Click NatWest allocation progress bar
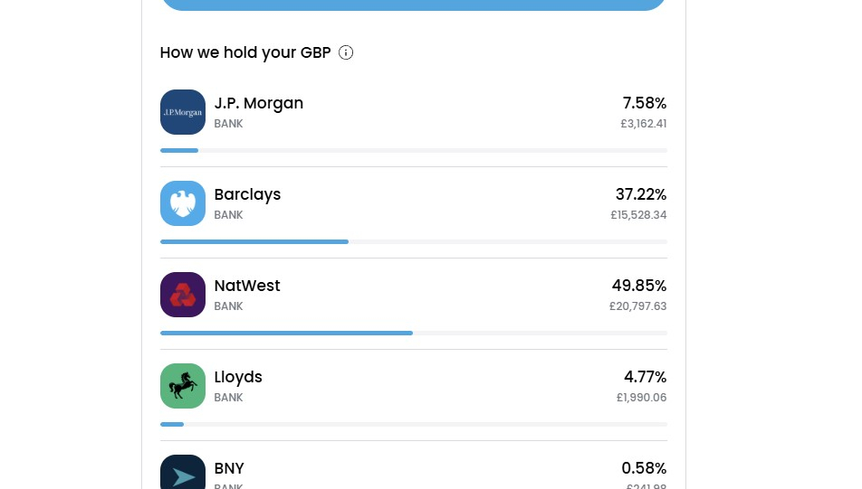862x489 pixels. click(x=414, y=334)
